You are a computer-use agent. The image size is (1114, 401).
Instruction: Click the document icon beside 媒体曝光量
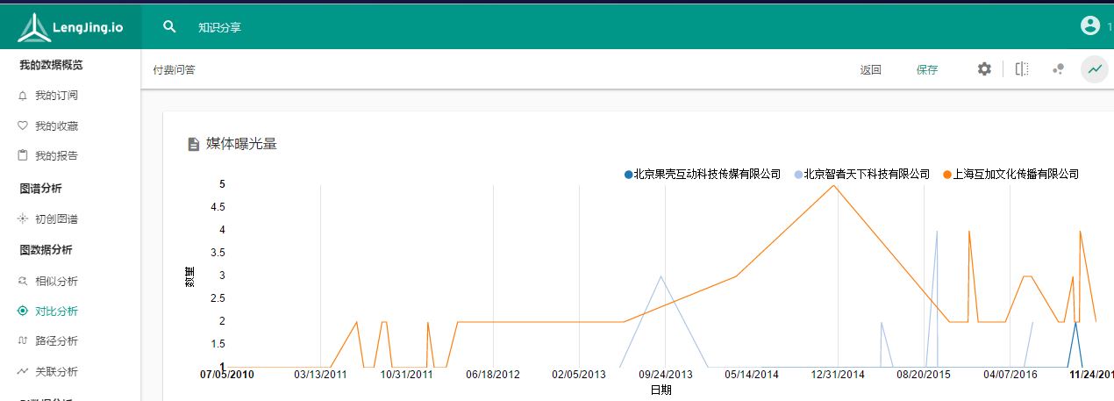pos(194,144)
